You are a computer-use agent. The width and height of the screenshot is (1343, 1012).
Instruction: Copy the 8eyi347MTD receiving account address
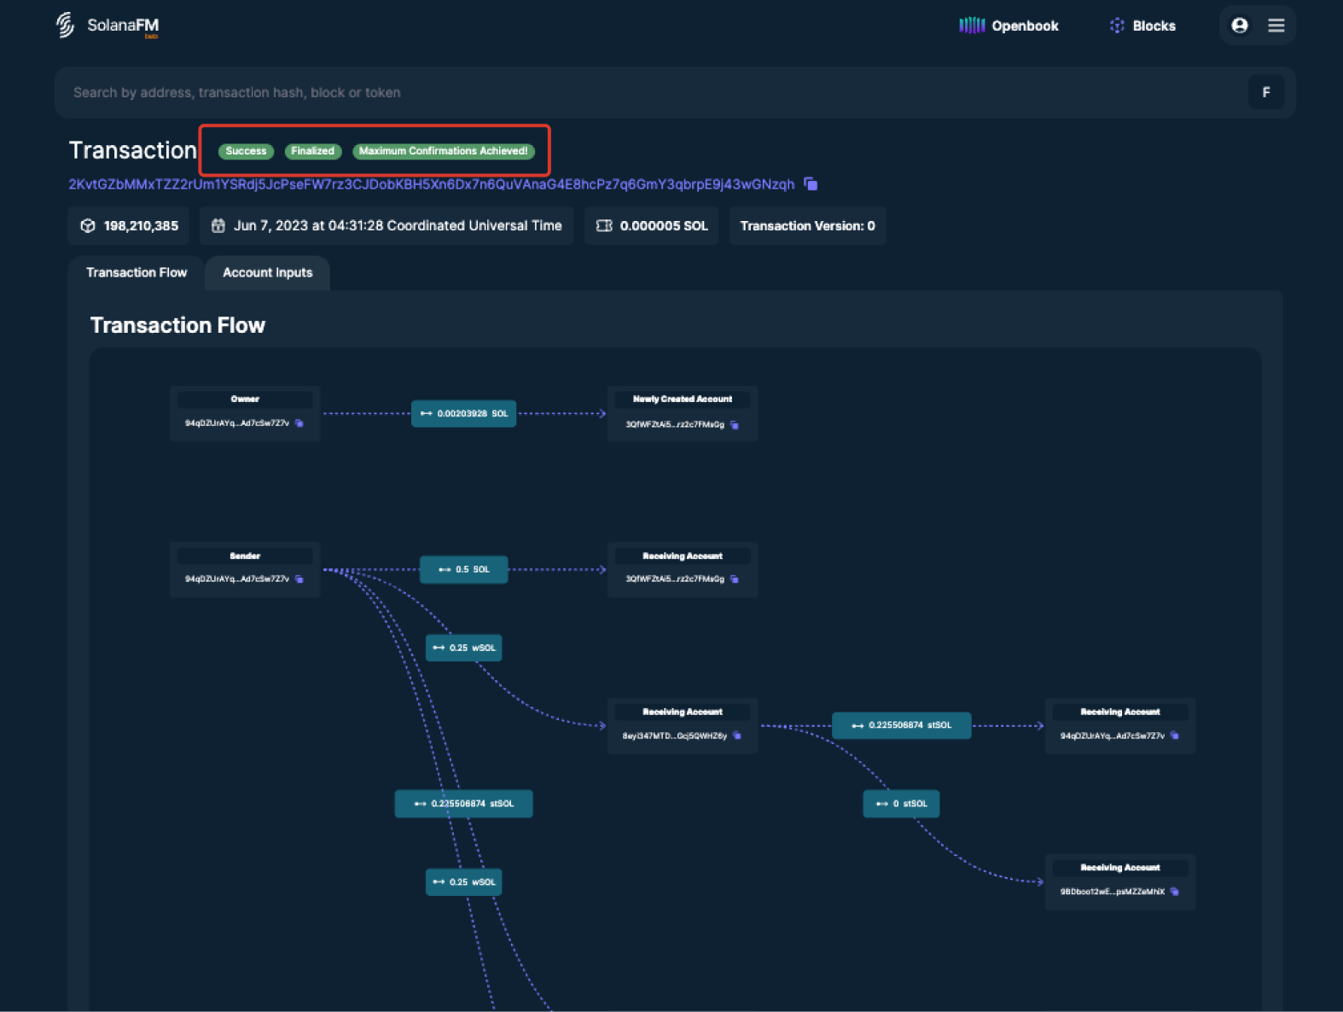(737, 736)
